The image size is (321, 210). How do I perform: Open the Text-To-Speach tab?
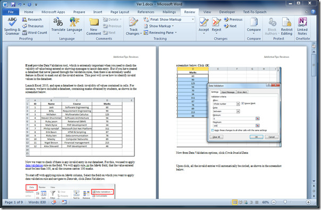tap(255, 12)
